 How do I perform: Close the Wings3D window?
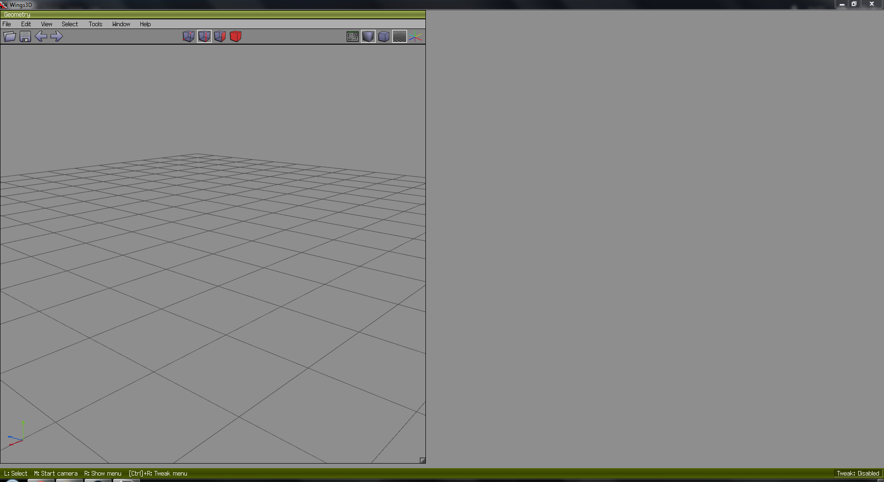pyautogui.click(x=872, y=4)
